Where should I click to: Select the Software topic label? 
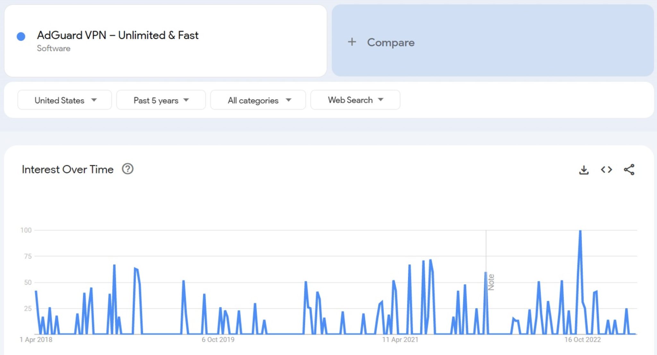54,48
